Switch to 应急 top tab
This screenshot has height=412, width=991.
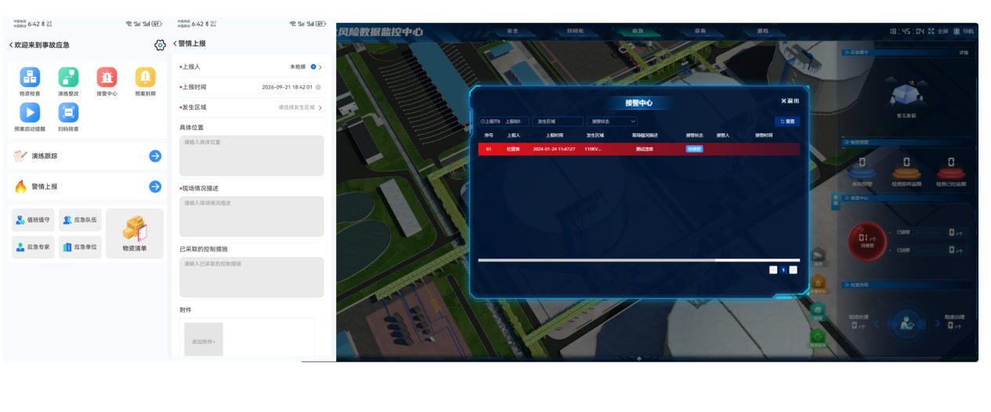click(638, 31)
